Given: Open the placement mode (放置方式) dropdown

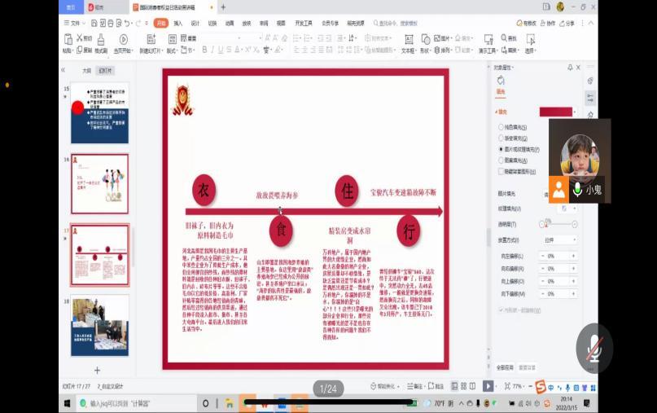Looking at the screenshot, I should tap(573, 240).
